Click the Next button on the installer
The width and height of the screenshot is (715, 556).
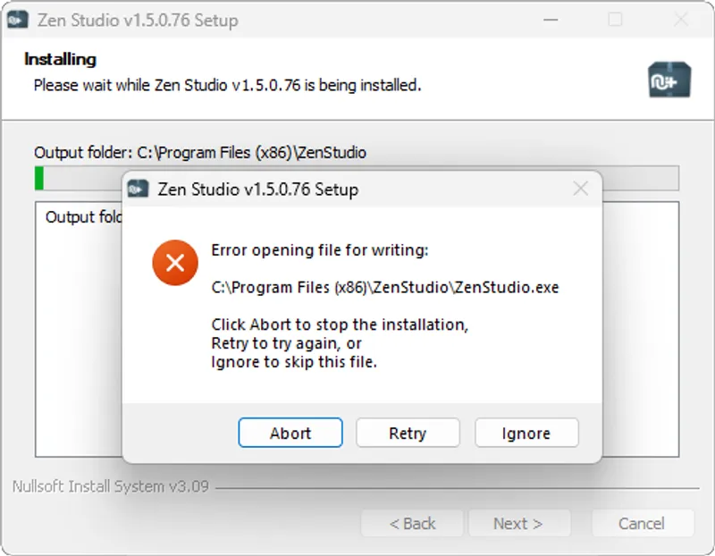click(x=519, y=523)
